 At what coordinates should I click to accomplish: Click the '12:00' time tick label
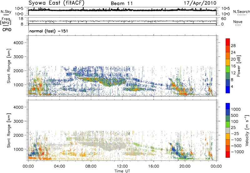(x=122, y=166)
